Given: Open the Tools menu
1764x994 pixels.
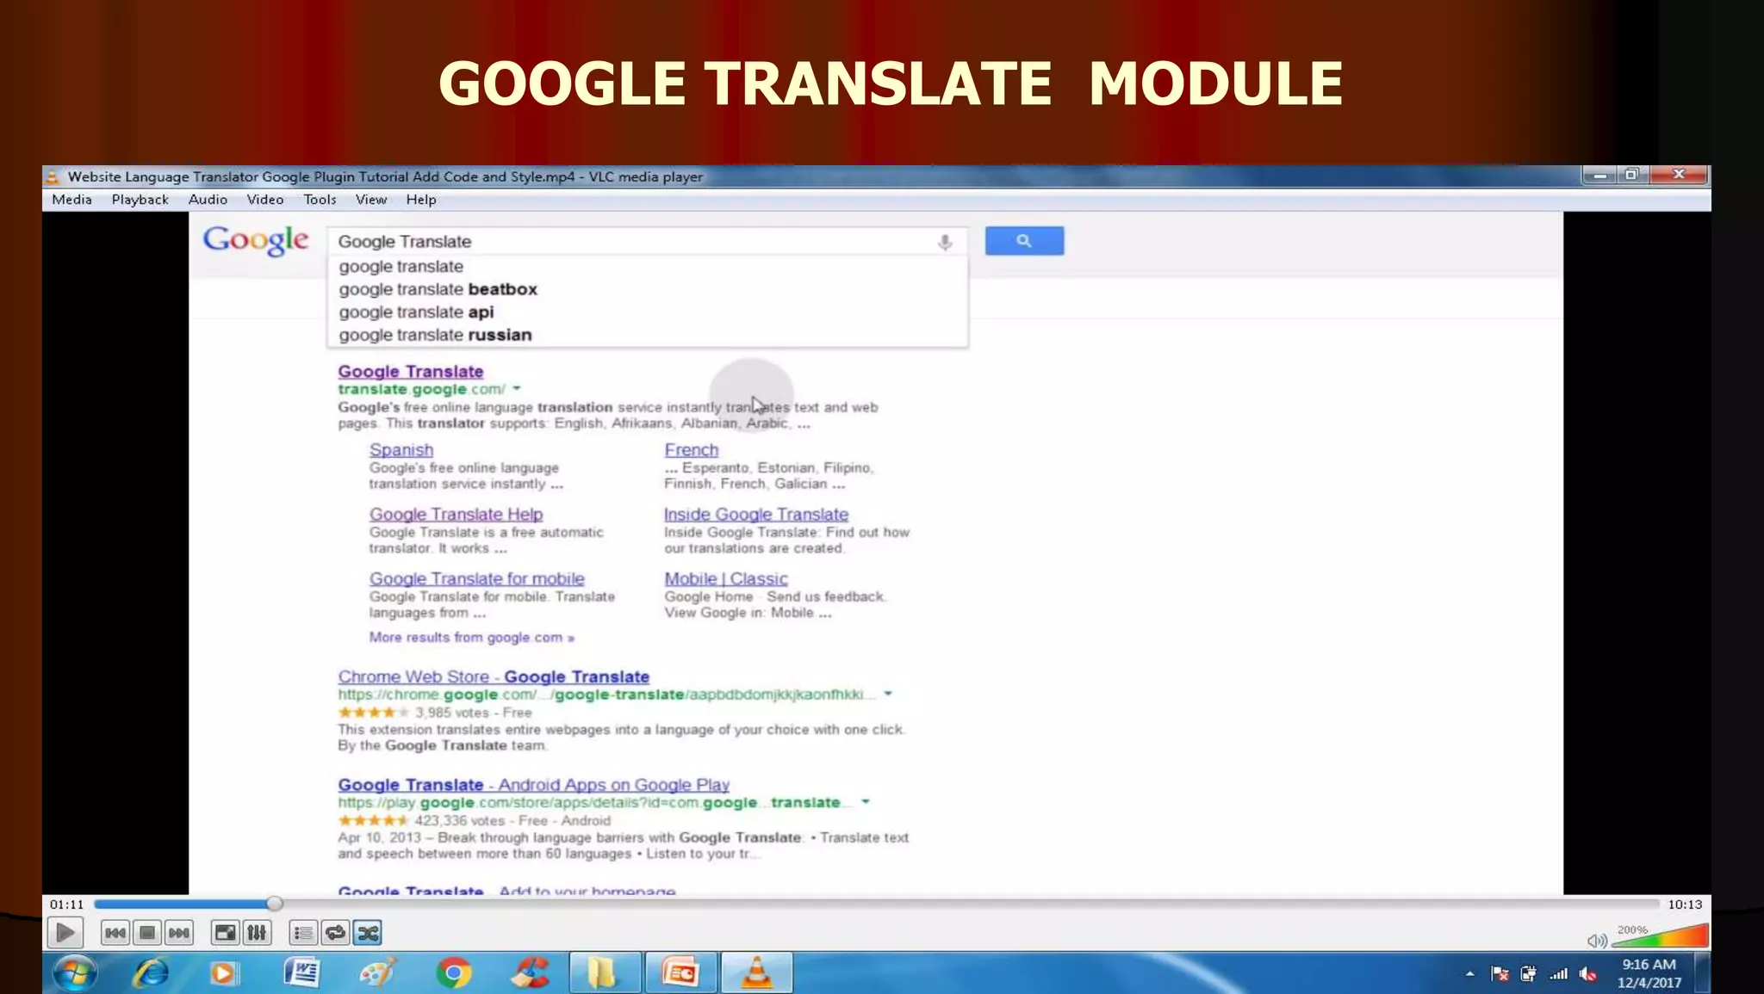Looking at the screenshot, I should coord(320,200).
